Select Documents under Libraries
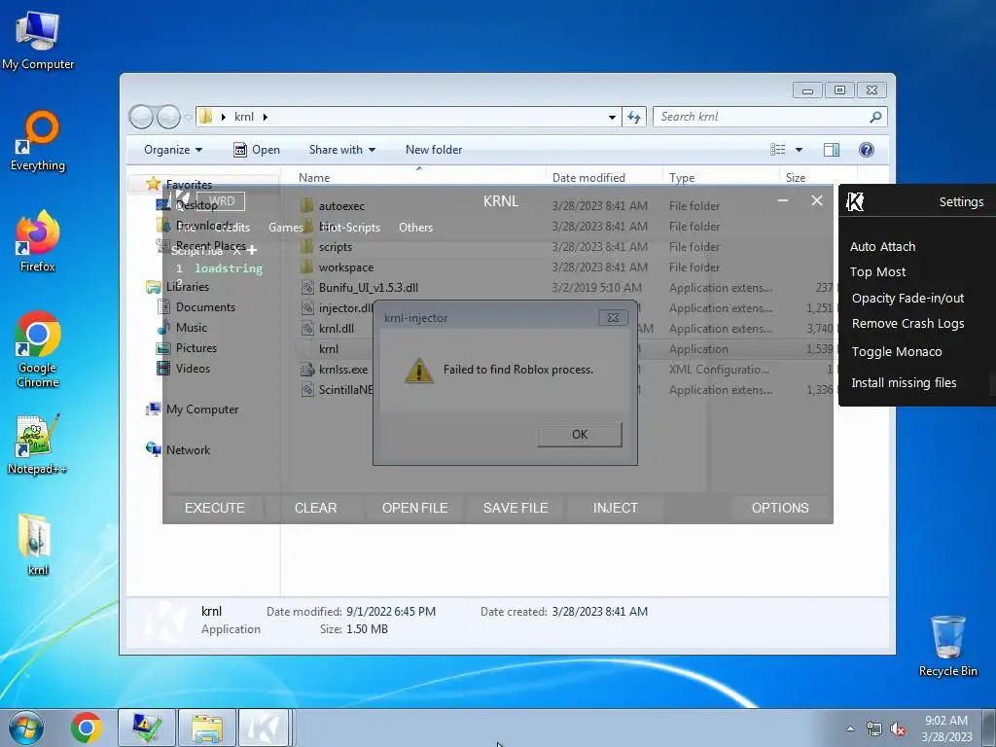Image resolution: width=996 pixels, height=747 pixels. pyautogui.click(x=205, y=307)
